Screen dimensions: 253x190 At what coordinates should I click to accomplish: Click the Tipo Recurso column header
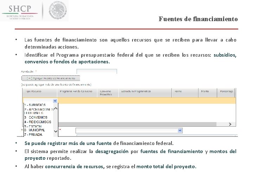click(x=40, y=93)
